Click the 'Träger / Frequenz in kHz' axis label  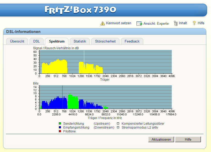[105, 118]
